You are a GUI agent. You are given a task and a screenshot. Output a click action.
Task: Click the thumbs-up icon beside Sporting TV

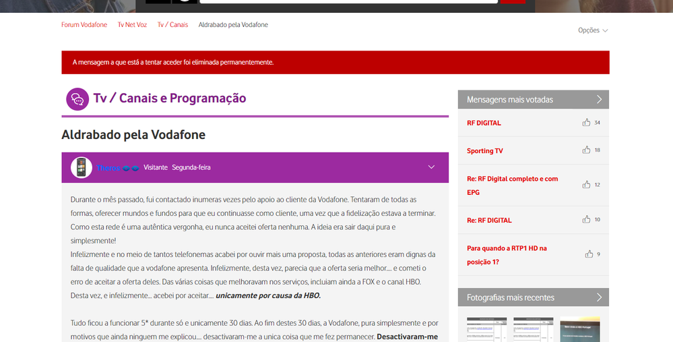586,150
